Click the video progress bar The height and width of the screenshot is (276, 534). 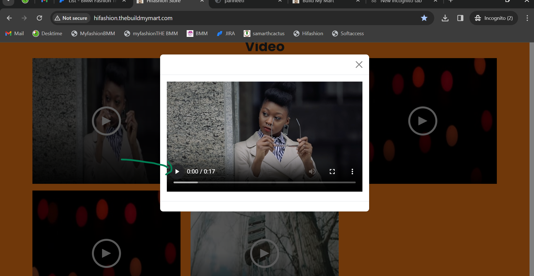[x=264, y=182]
